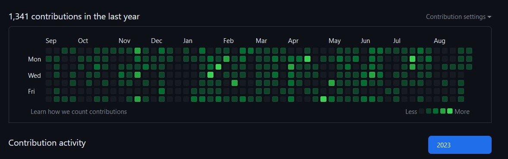Click Learn how we count contributions link
Viewport: 508px width, 159px height.
(79, 112)
